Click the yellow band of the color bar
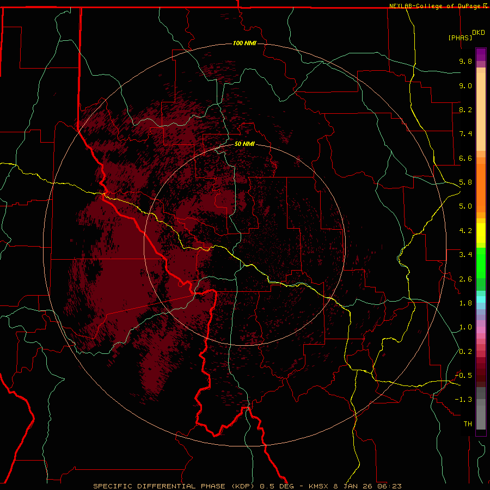 pyautogui.click(x=481, y=233)
